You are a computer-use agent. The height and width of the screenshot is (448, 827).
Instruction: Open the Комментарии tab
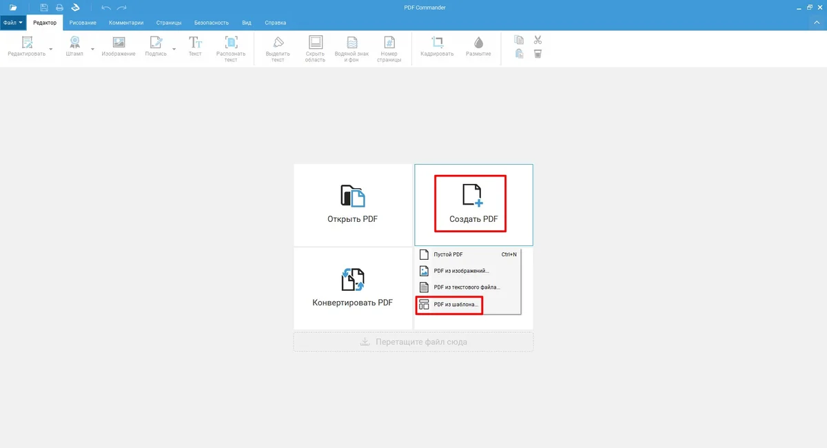click(x=126, y=23)
